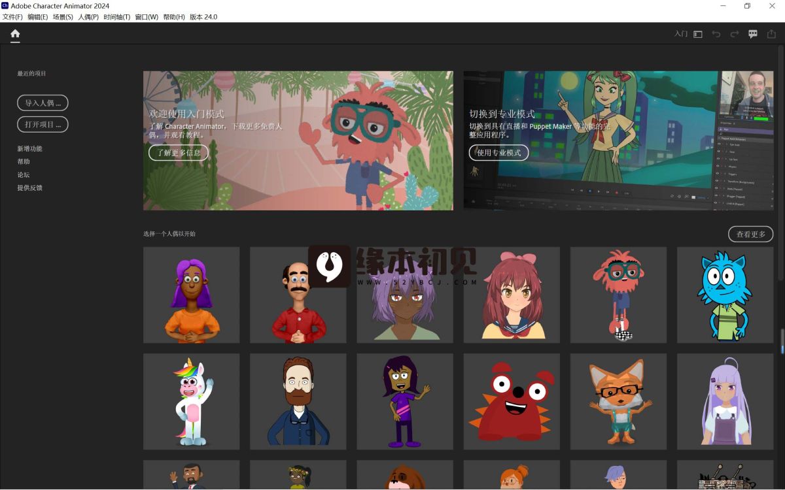Viewport: 785px width, 490px height.
Task: Click the 最近的项目 heading
Action: pos(31,74)
